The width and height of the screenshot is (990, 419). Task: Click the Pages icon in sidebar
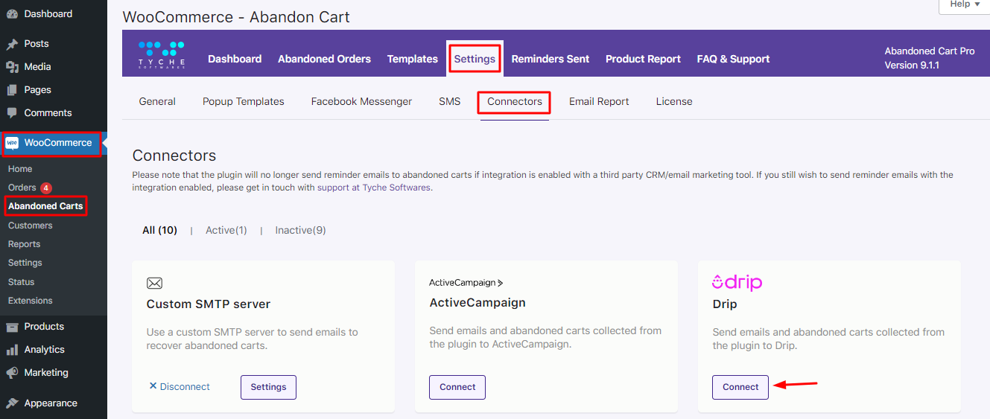point(12,90)
